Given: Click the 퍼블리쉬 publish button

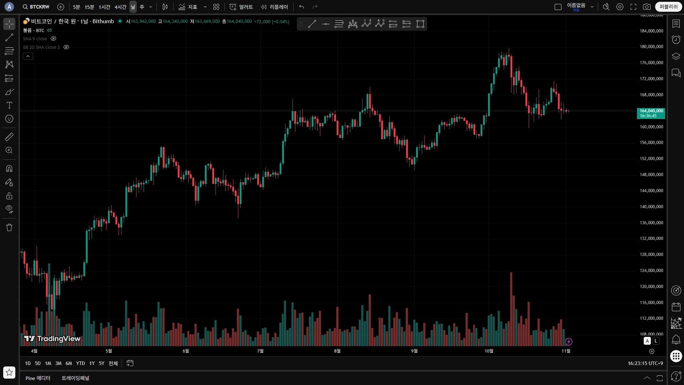Looking at the screenshot, I should click(668, 7).
